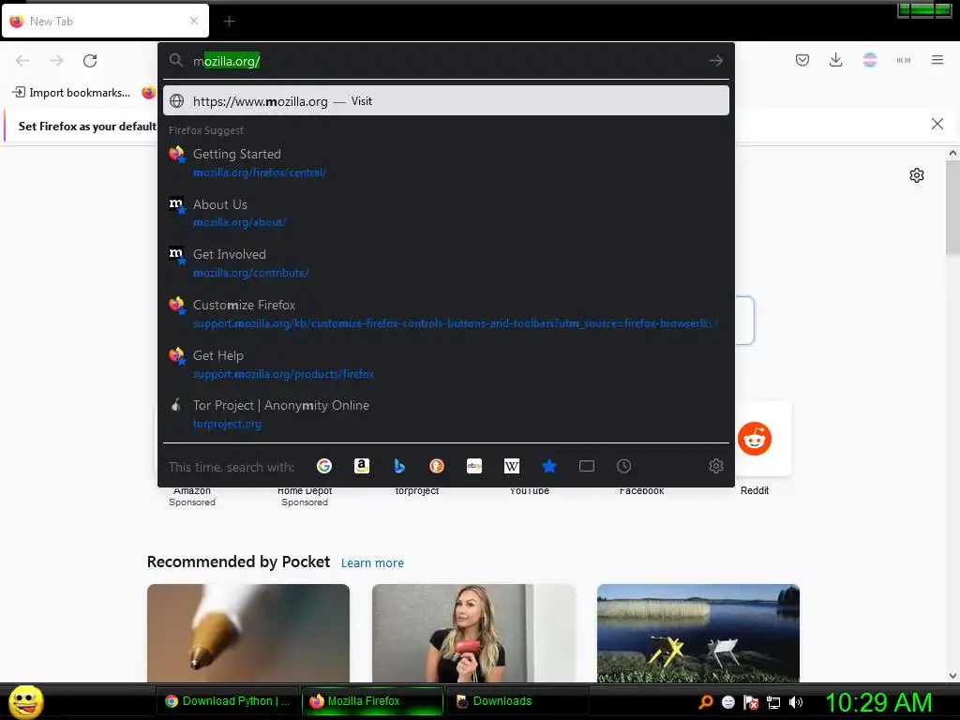Click Import bookmarks in bookmarks toolbar

[x=71, y=93]
